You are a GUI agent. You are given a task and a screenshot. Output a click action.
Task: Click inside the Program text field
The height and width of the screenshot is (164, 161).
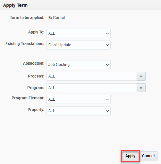point(92,88)
